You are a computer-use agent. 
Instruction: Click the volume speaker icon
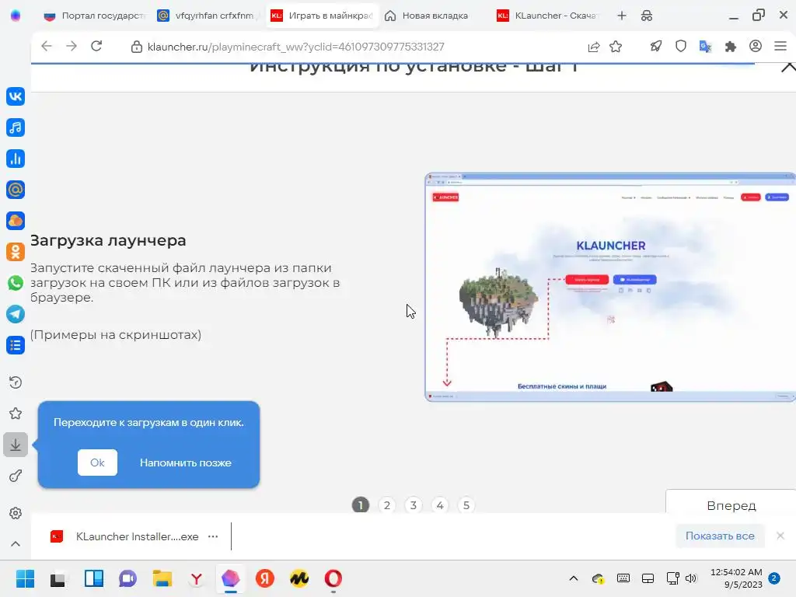[691, 578]
